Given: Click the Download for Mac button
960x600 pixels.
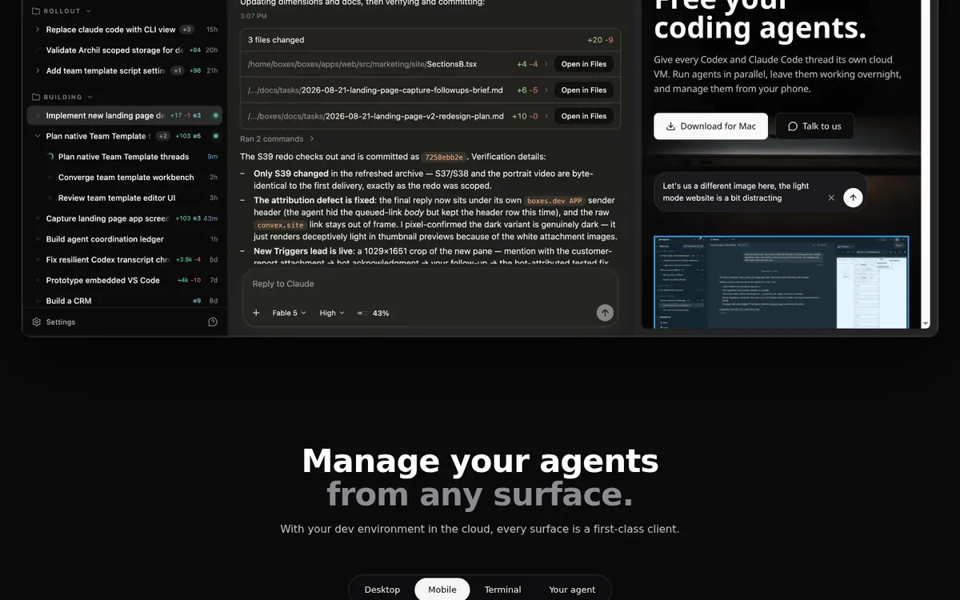Looking at the screenshot, I should (710, 126).
